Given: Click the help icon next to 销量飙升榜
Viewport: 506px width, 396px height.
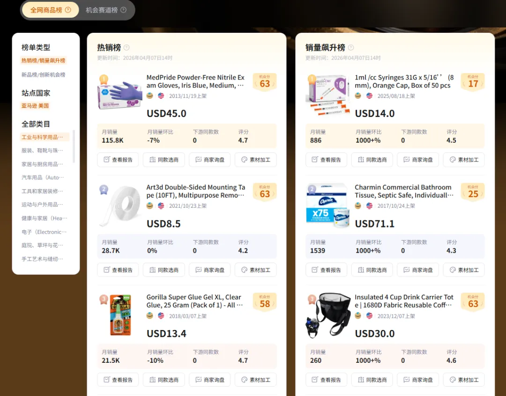Looking at the screenshot, I should (351, 48).
